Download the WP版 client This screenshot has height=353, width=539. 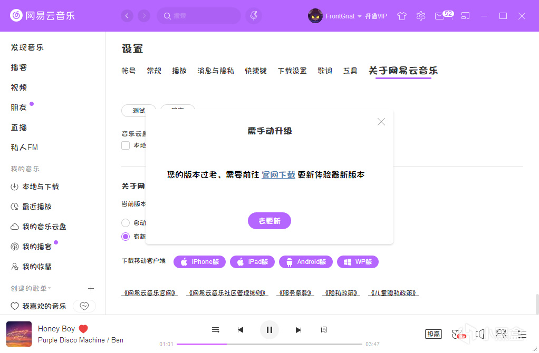tap(358, 262)
